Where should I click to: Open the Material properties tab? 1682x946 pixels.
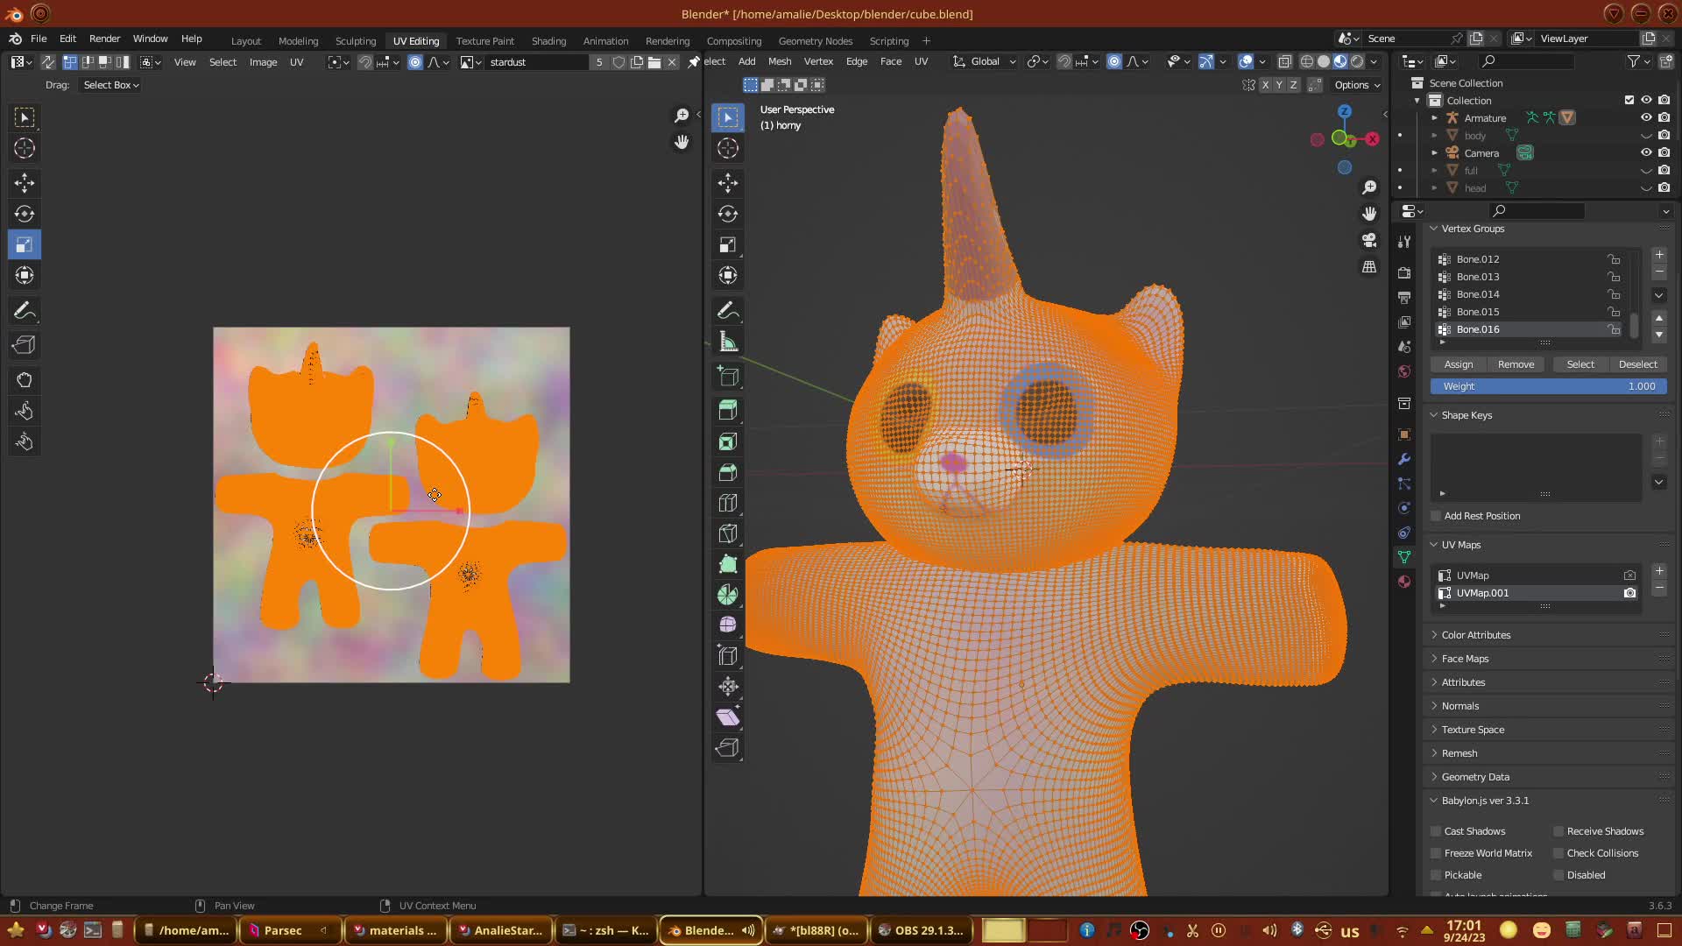[x=1404, y=582]
